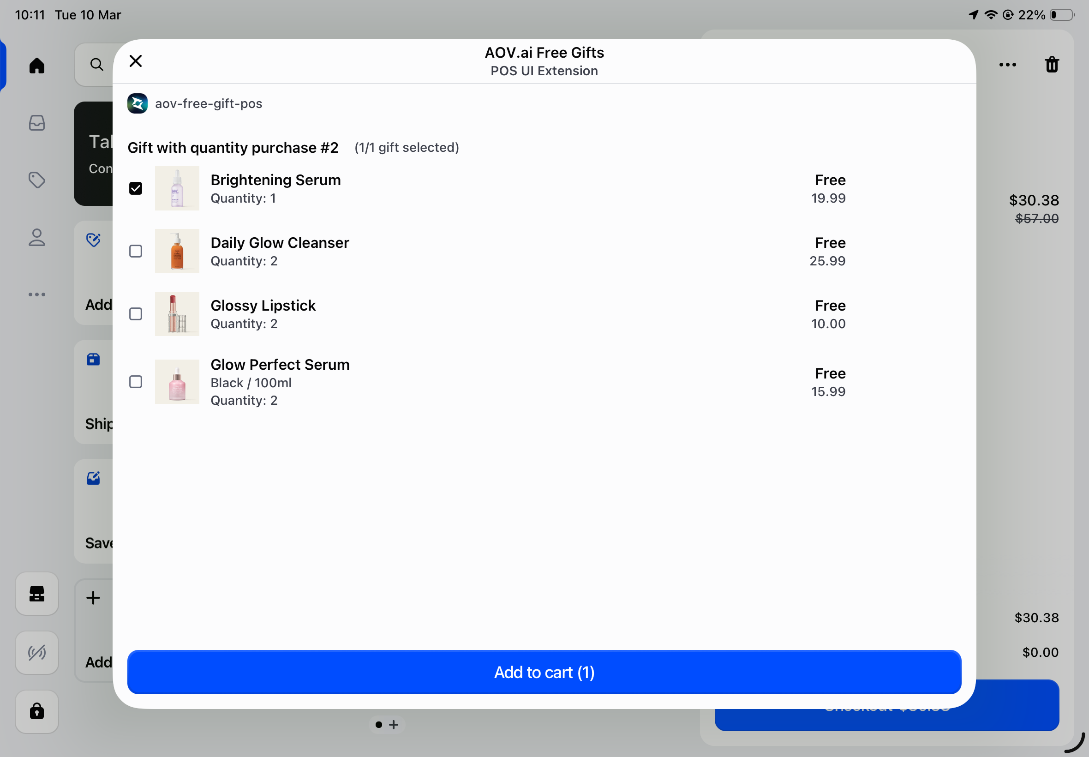The image size is (1089, 757).
Task: Tap the save cart tile icon behind modal
Action: (93, 478)
